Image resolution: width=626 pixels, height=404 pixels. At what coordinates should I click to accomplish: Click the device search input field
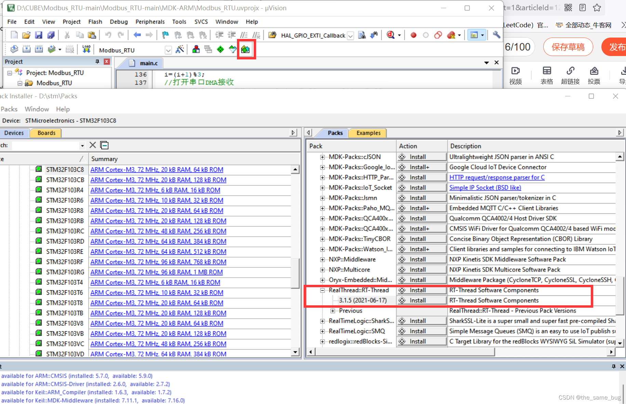[46, 146]
